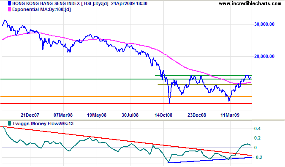
Task: Click the 0.4 money flow axis value
Action: (257, 129)
